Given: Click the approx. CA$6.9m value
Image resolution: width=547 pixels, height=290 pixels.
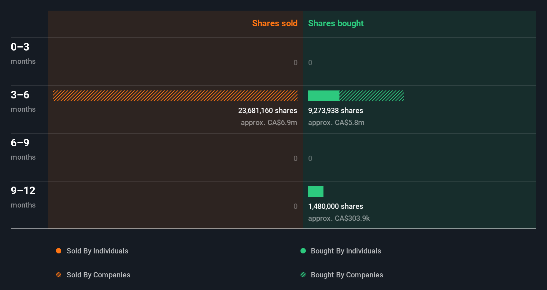Looking at the screenshot, I should pos(269,122).
